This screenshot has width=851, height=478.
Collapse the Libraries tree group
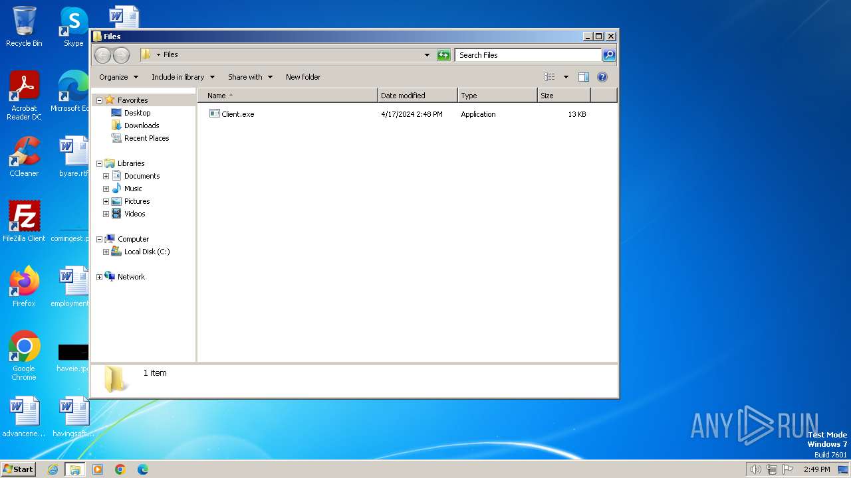point(100,163)
